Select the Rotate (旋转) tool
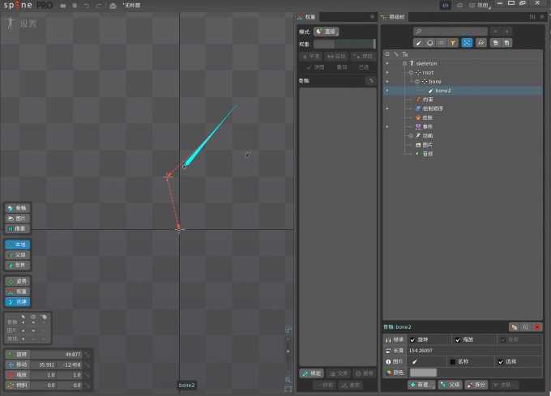The height and width of the screenshot is (396, 551). [18, 355]
